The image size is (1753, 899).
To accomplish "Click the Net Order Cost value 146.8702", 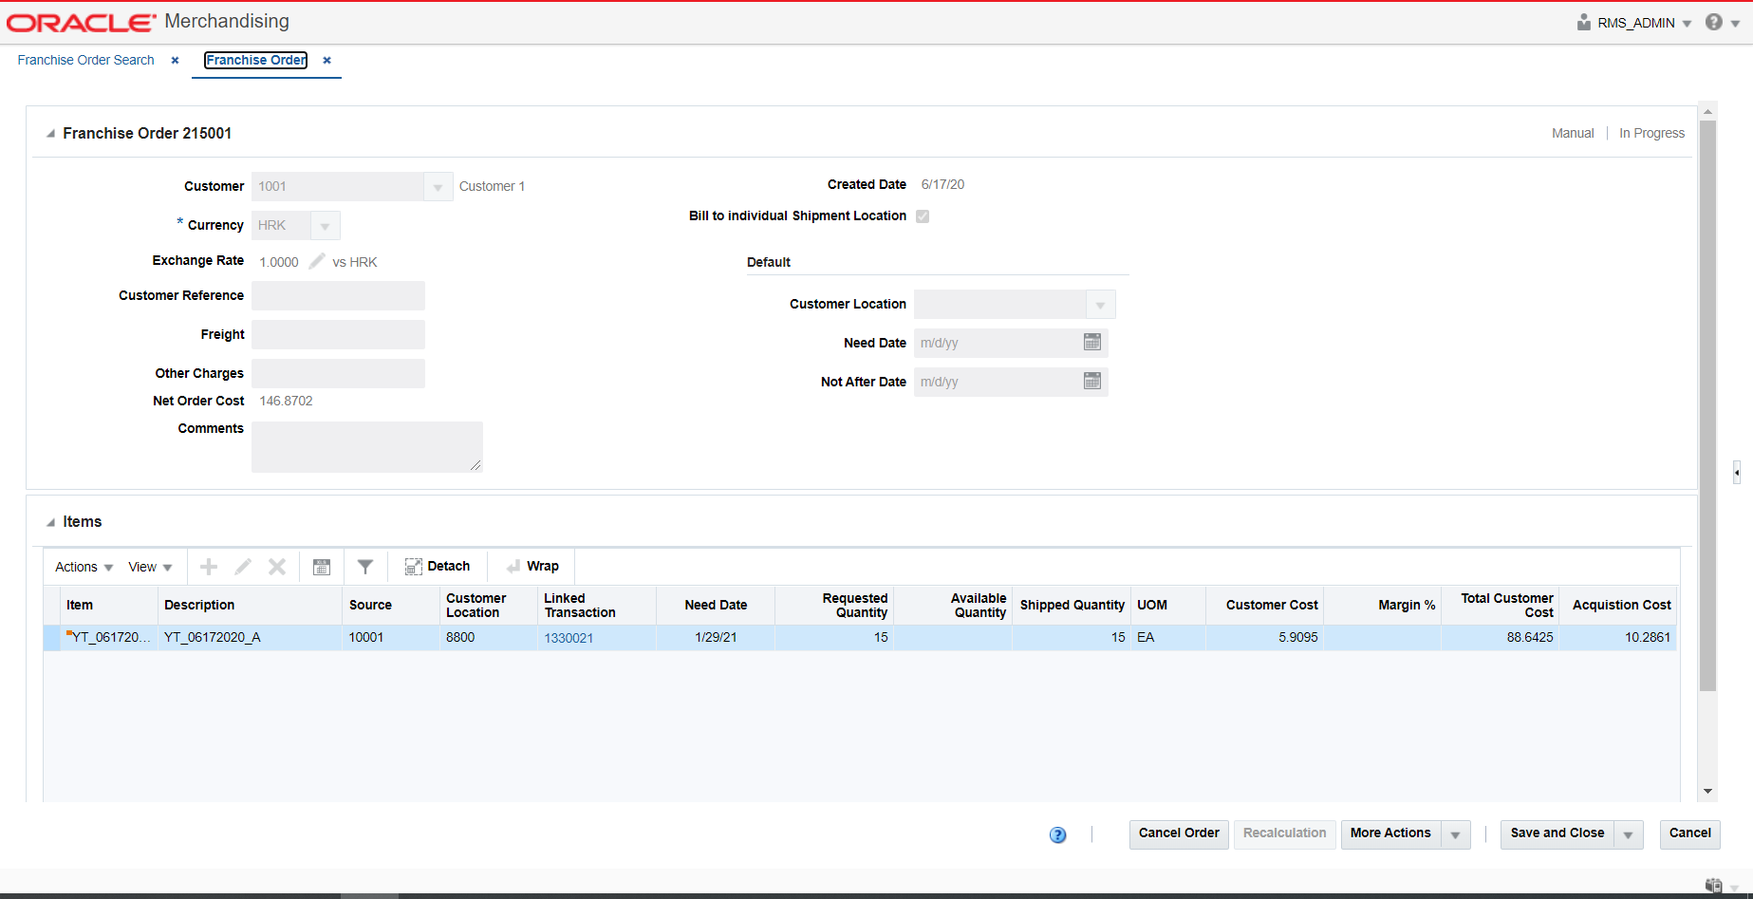I will pos(286,401).
